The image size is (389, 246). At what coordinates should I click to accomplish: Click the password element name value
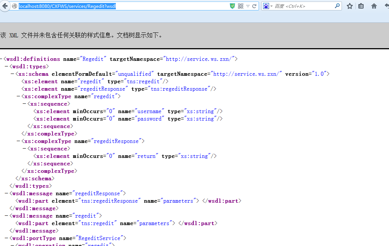pos(149,119)
